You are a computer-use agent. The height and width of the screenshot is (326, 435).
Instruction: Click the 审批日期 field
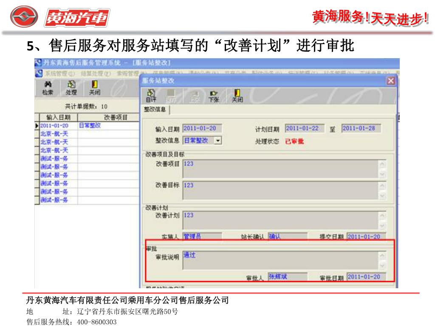click(366, 277)
